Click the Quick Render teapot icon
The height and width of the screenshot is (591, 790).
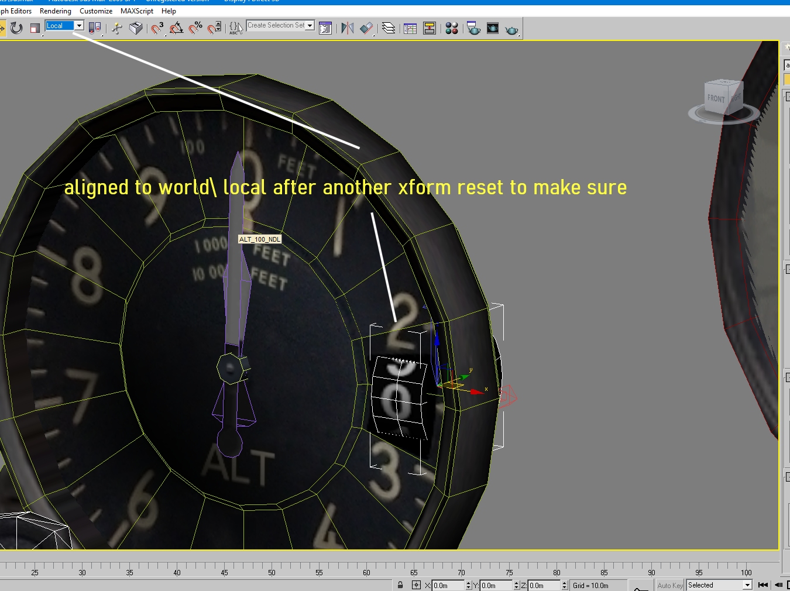pyautogui.click(x=512, y=29)
